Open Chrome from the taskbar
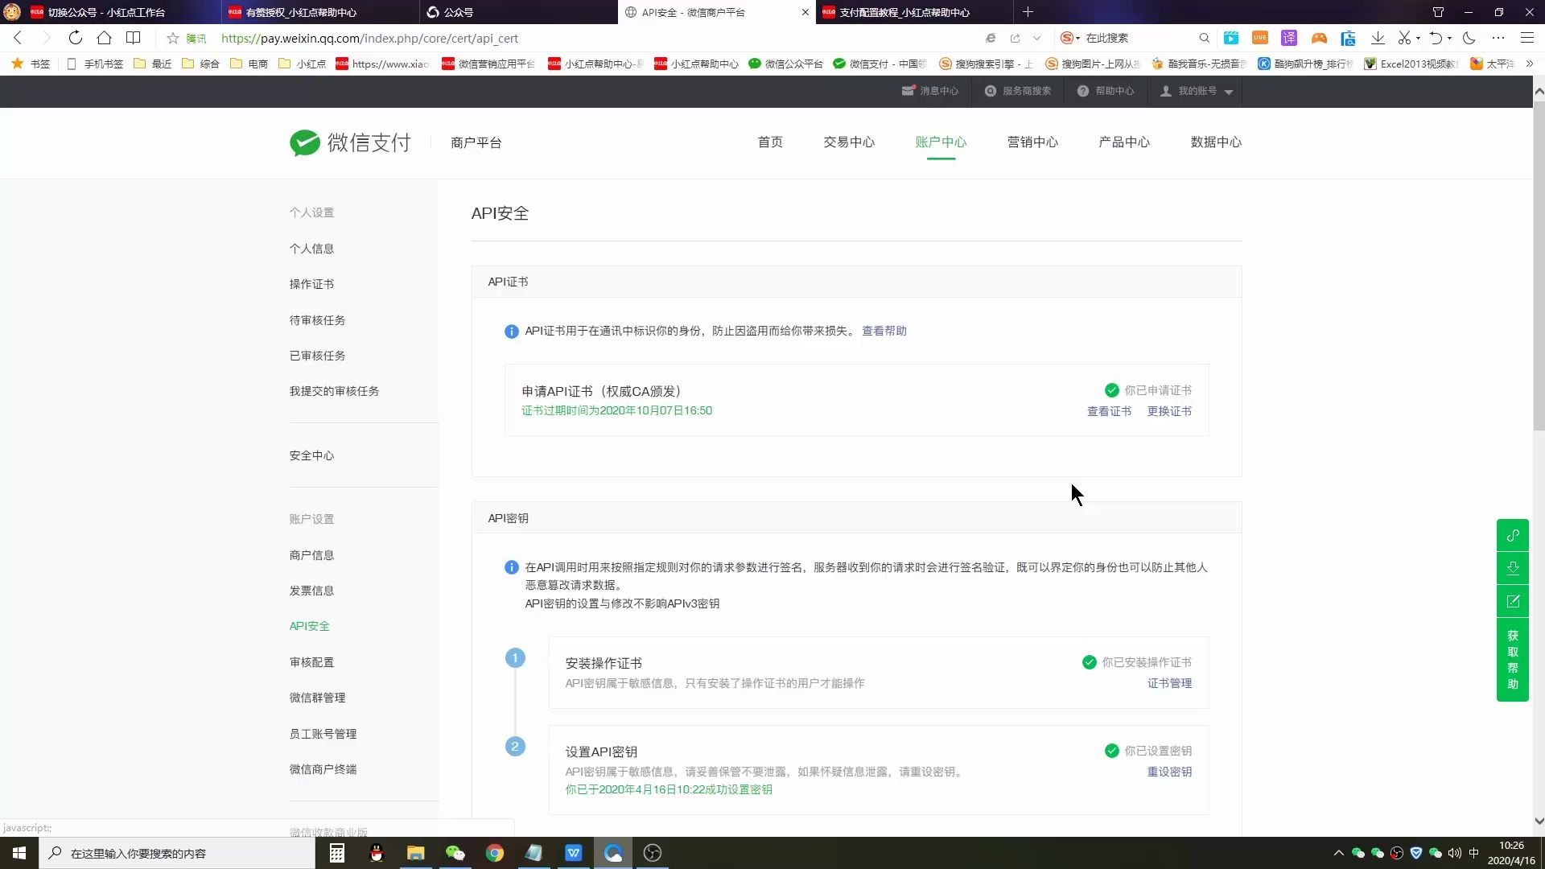This screenshot has height=869, width=1545. 495,853
